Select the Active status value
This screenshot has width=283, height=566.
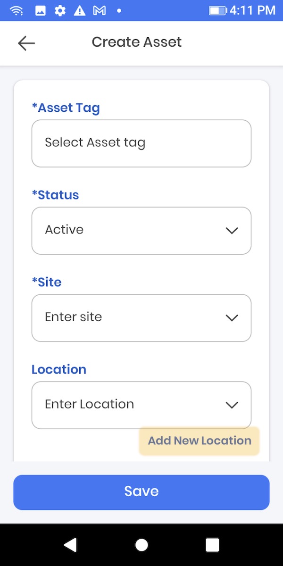click(64, 230)
